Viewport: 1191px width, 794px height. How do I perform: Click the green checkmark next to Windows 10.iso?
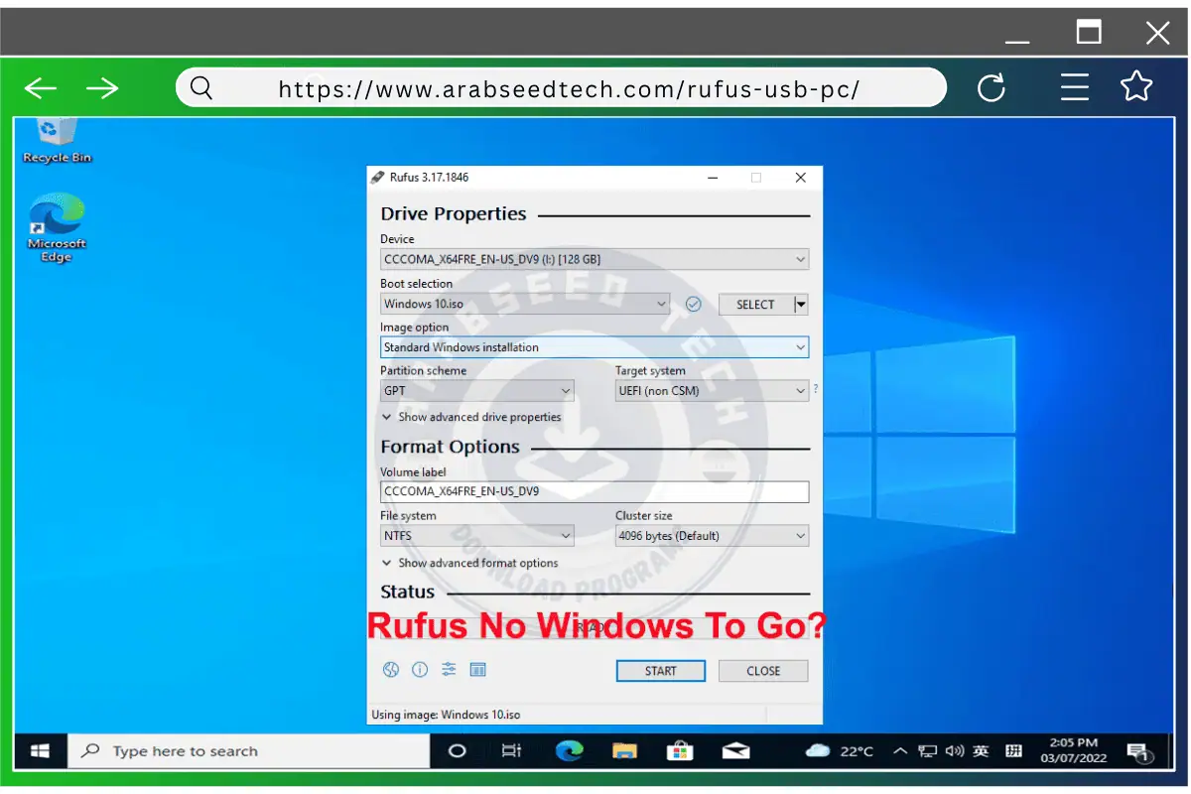(693, 304)
